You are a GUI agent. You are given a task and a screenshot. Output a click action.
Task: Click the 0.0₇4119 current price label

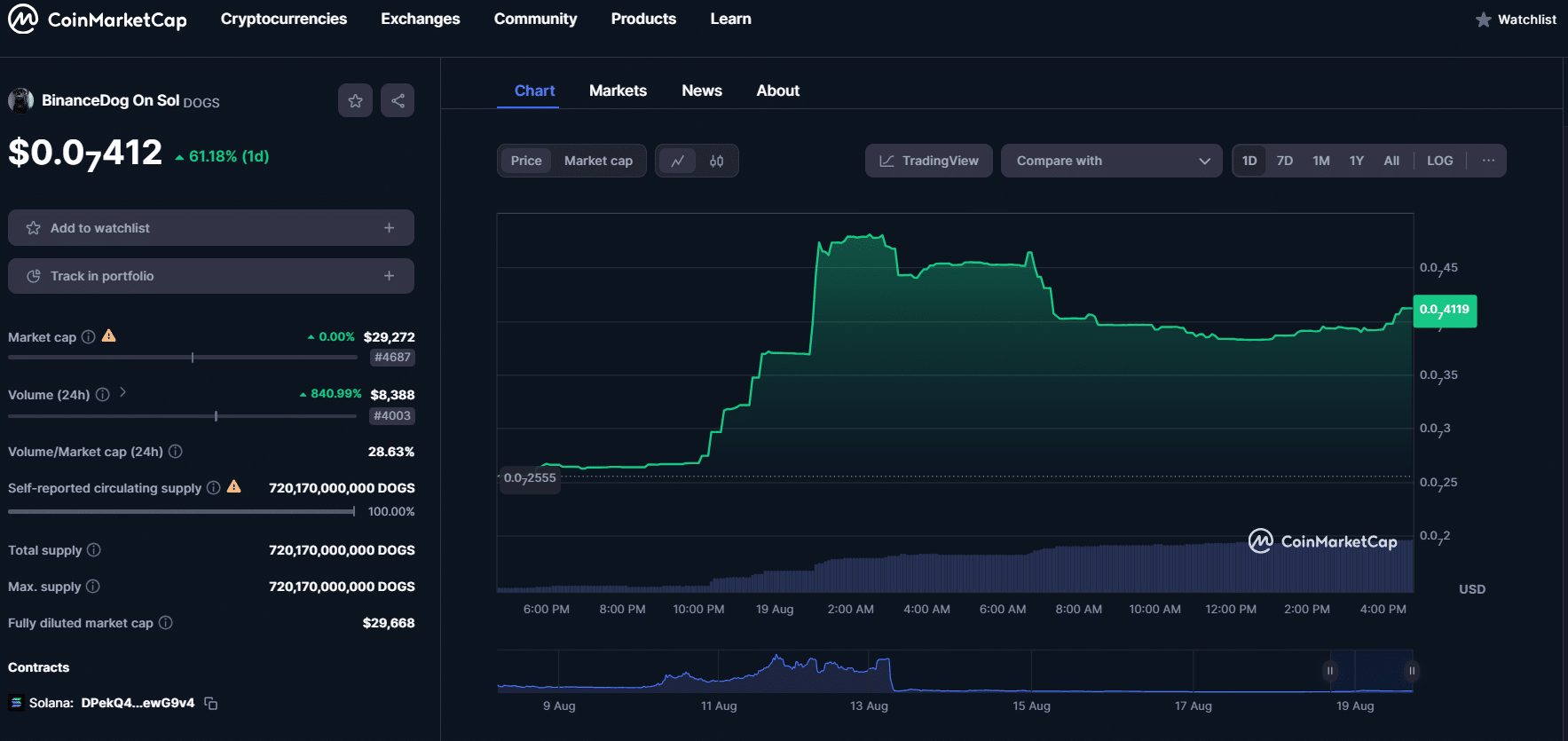1445,311
